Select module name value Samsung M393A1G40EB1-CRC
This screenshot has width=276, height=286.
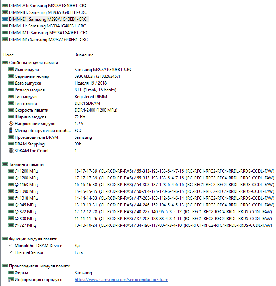[x=103, y=70]
